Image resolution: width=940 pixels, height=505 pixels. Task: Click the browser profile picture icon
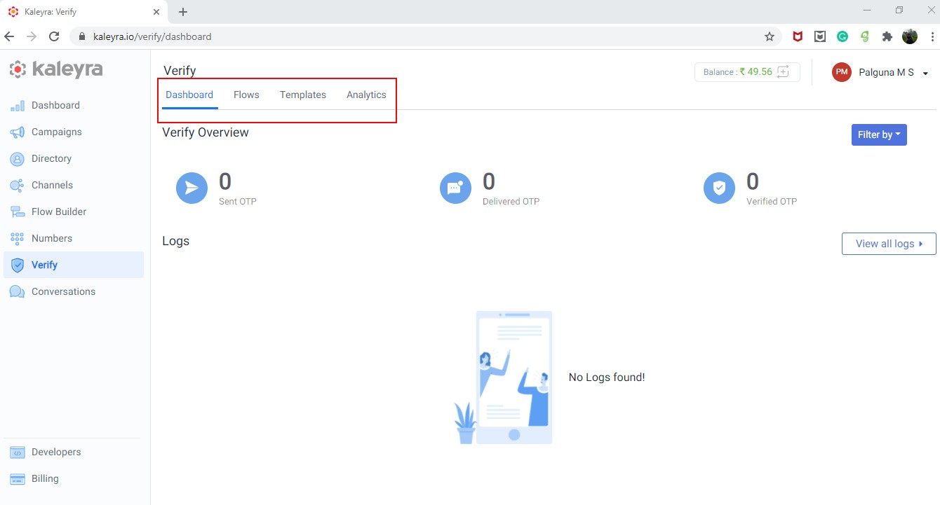910,36
